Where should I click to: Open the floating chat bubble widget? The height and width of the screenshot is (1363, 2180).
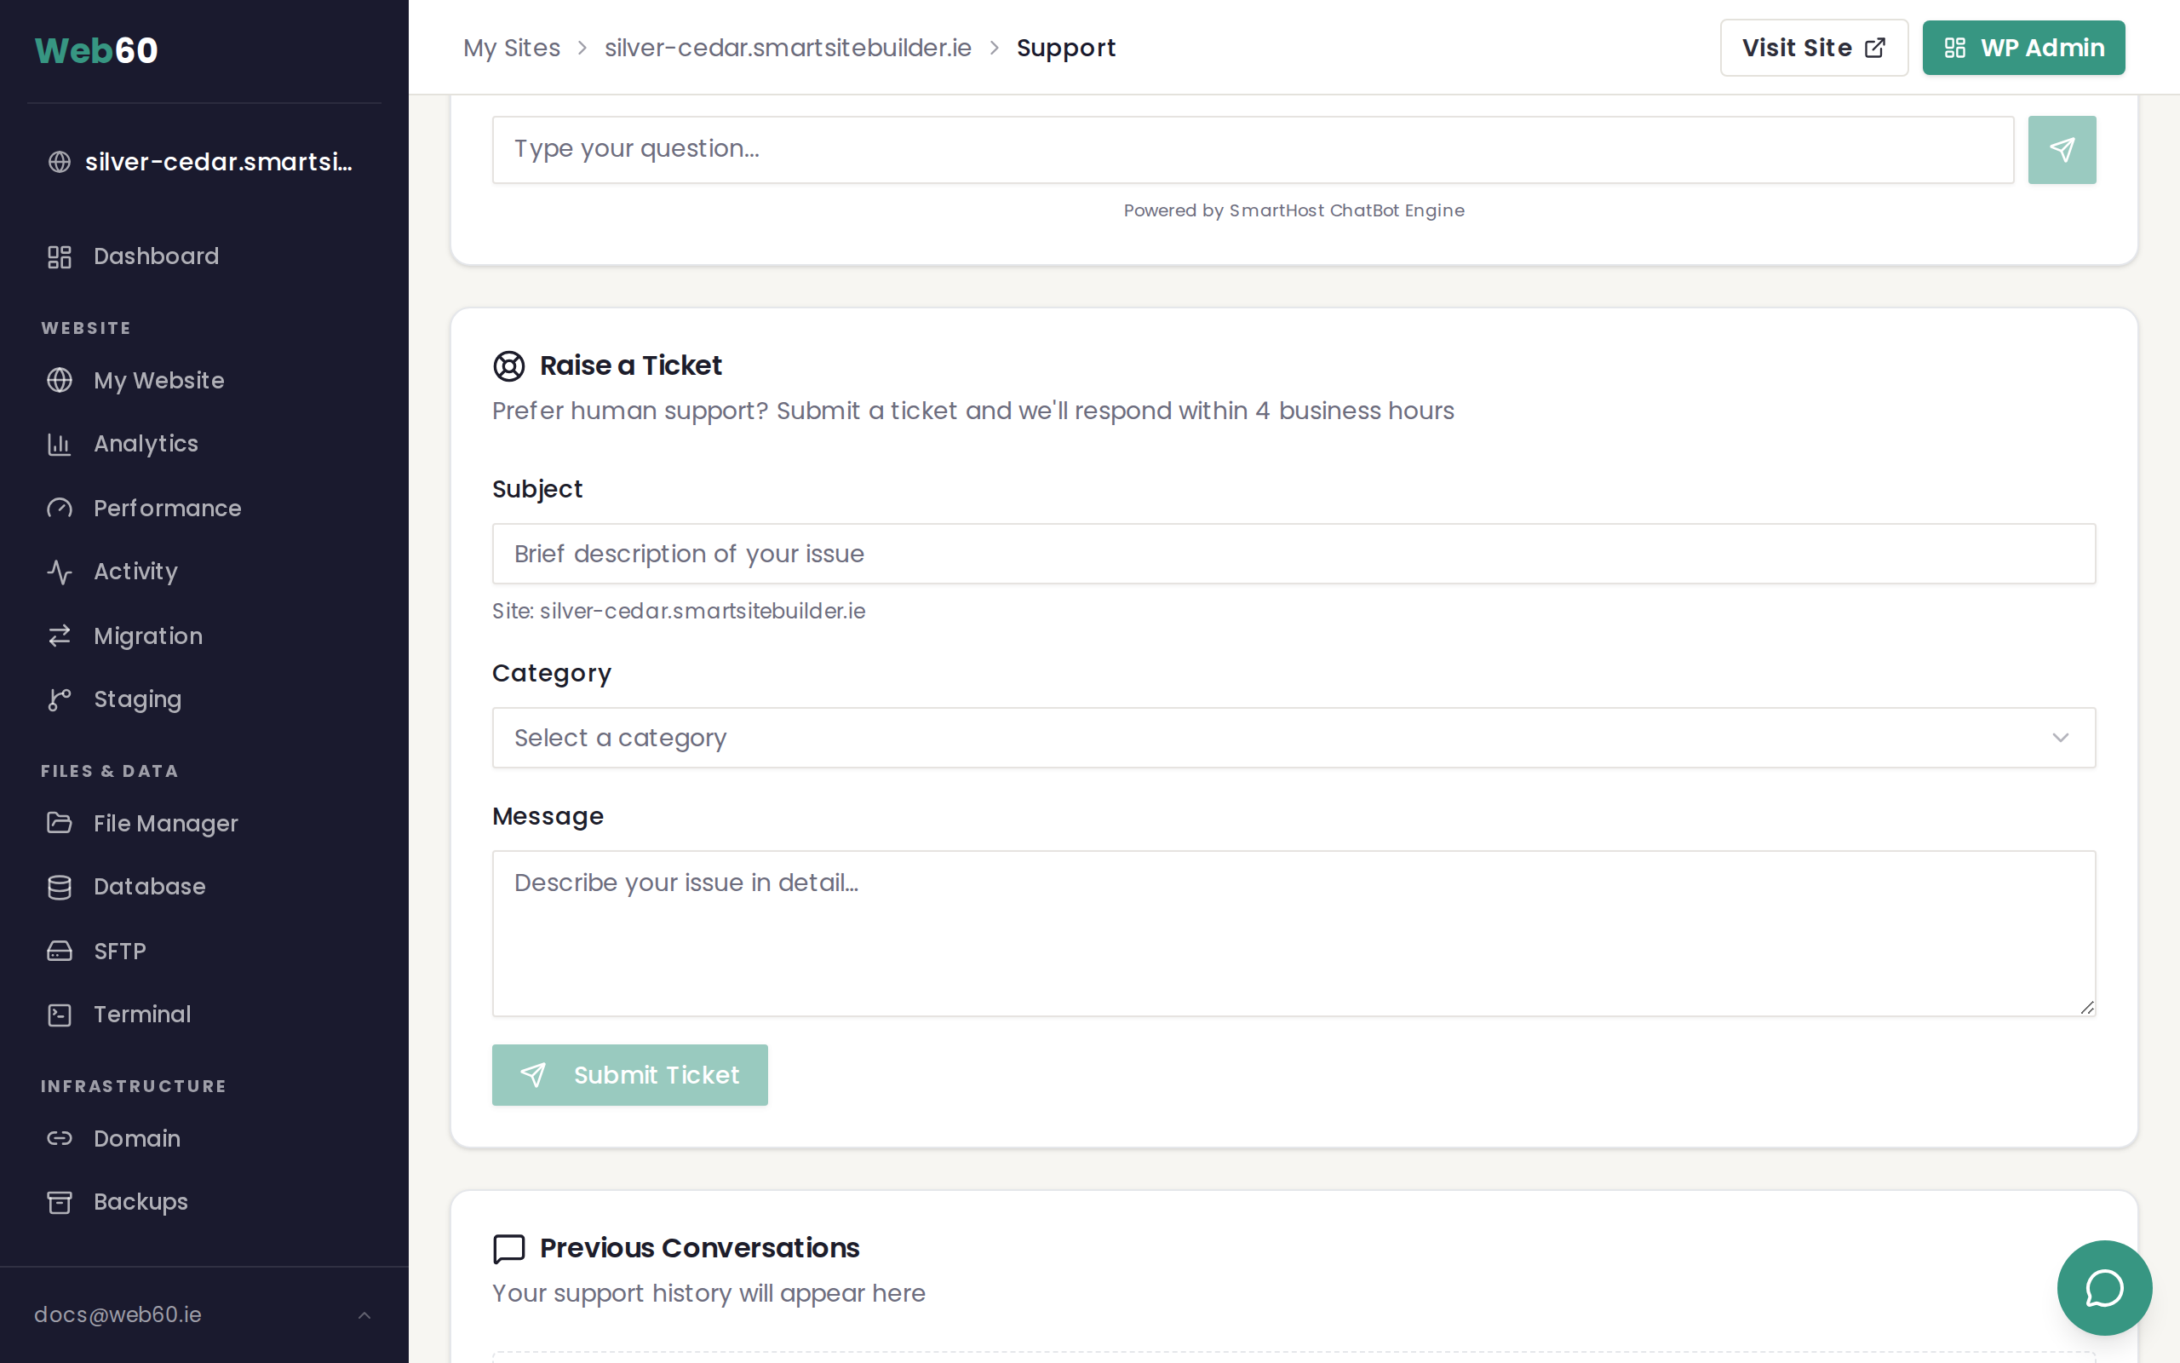click(2104, 1287)
